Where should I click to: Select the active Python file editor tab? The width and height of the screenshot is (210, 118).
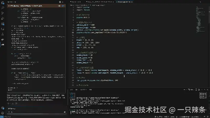[124, 2]
